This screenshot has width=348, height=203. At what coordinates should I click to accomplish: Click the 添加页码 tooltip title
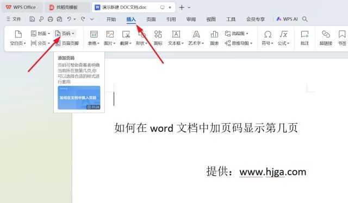pyautogui.click(x=66, y=58)
